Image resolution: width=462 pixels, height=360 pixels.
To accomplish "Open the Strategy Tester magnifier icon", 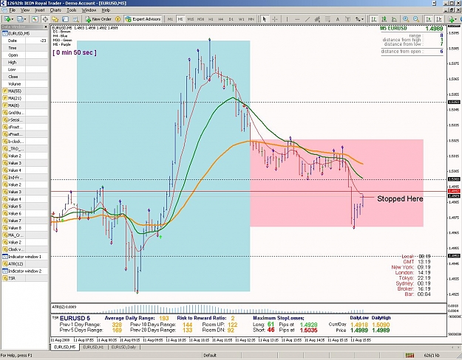I will [75, 19].
